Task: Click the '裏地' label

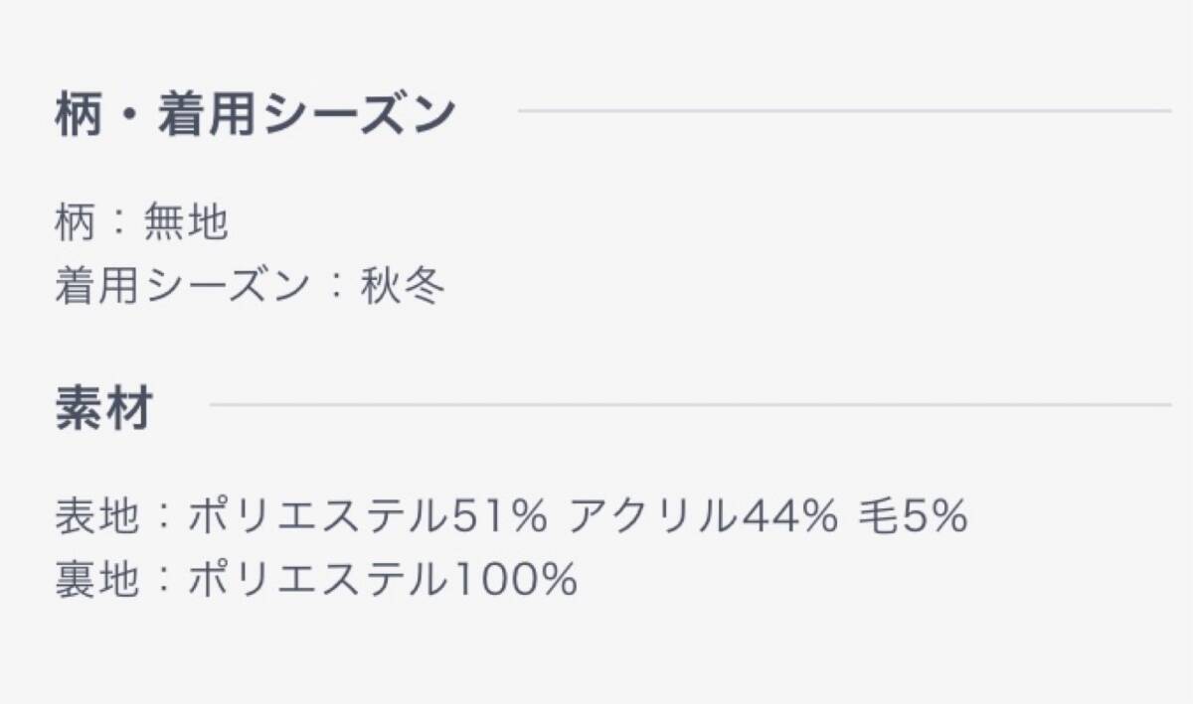Action: (96, 580)
